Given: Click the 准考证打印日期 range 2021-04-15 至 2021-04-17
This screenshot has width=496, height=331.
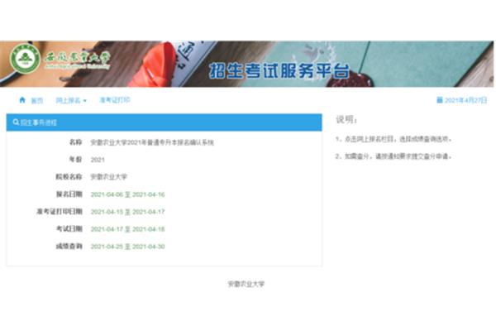Looking at the screenshot, I should tap(128, 212).
